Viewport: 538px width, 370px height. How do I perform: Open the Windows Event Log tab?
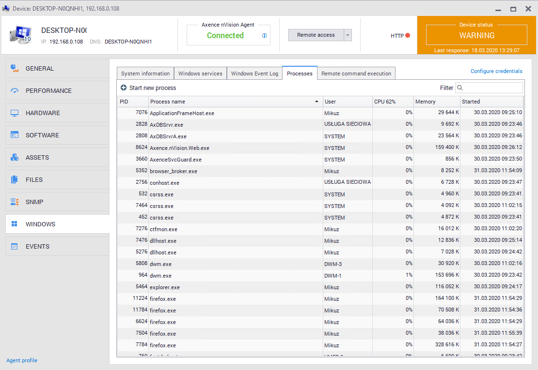coord(254,74)
